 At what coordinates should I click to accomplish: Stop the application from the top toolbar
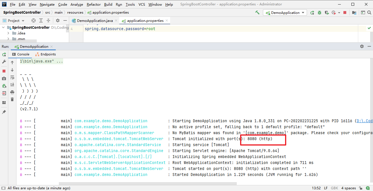click(x=345, y=13)
